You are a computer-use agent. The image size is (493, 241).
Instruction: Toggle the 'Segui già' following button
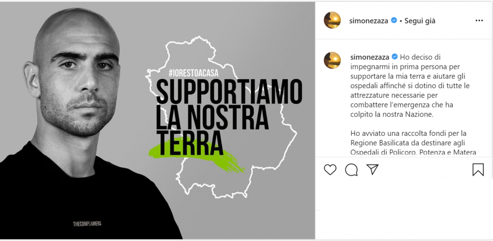point(420,21)
